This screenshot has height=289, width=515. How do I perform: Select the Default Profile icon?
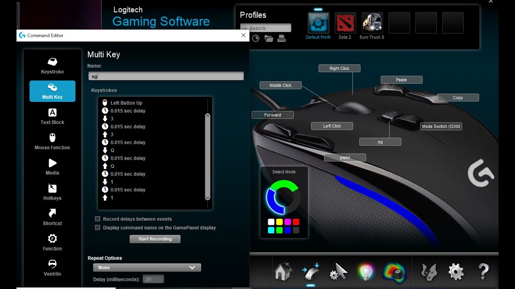[318, 23]
